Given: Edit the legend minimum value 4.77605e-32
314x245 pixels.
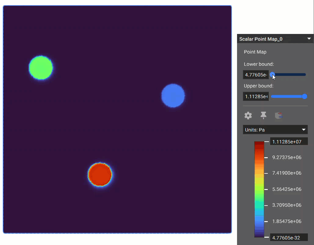Looking at the screenshot, I should [x=289, y=237].
